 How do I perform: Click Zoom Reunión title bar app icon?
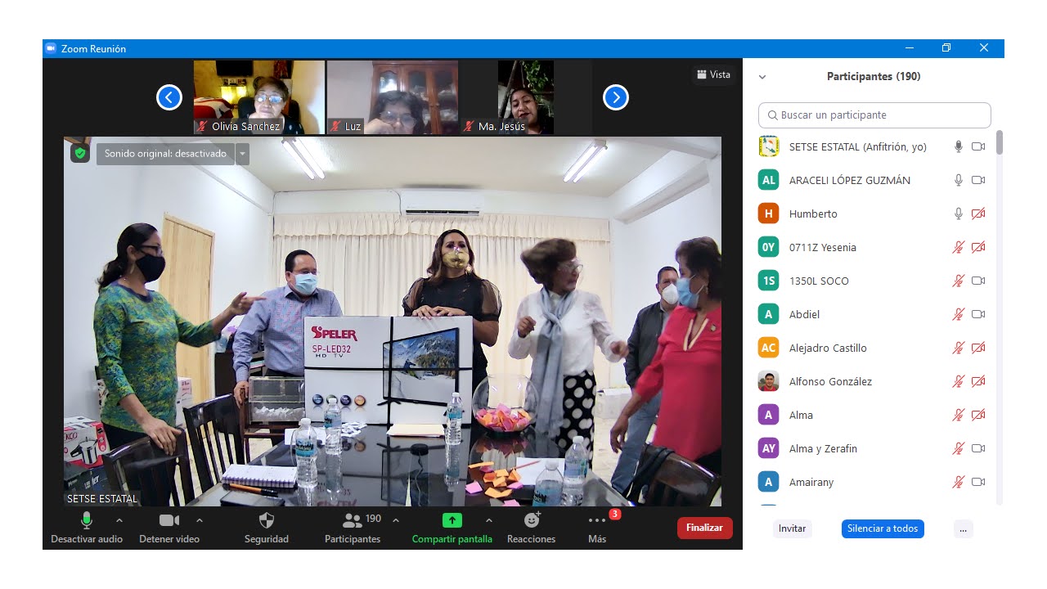pos(51,49)
